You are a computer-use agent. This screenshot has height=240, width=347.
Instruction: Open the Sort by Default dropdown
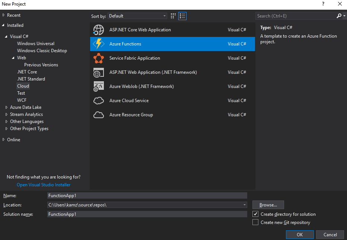tap(137, 16)
